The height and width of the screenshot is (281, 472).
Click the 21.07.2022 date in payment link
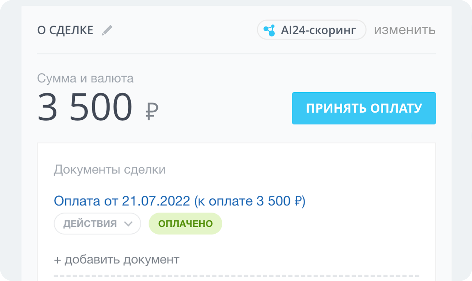[156, 201]
